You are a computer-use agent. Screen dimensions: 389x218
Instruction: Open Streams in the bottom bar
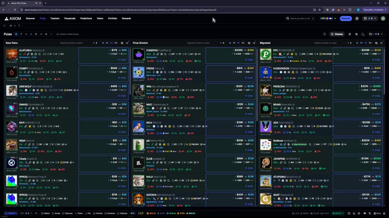tap(110, 213)
